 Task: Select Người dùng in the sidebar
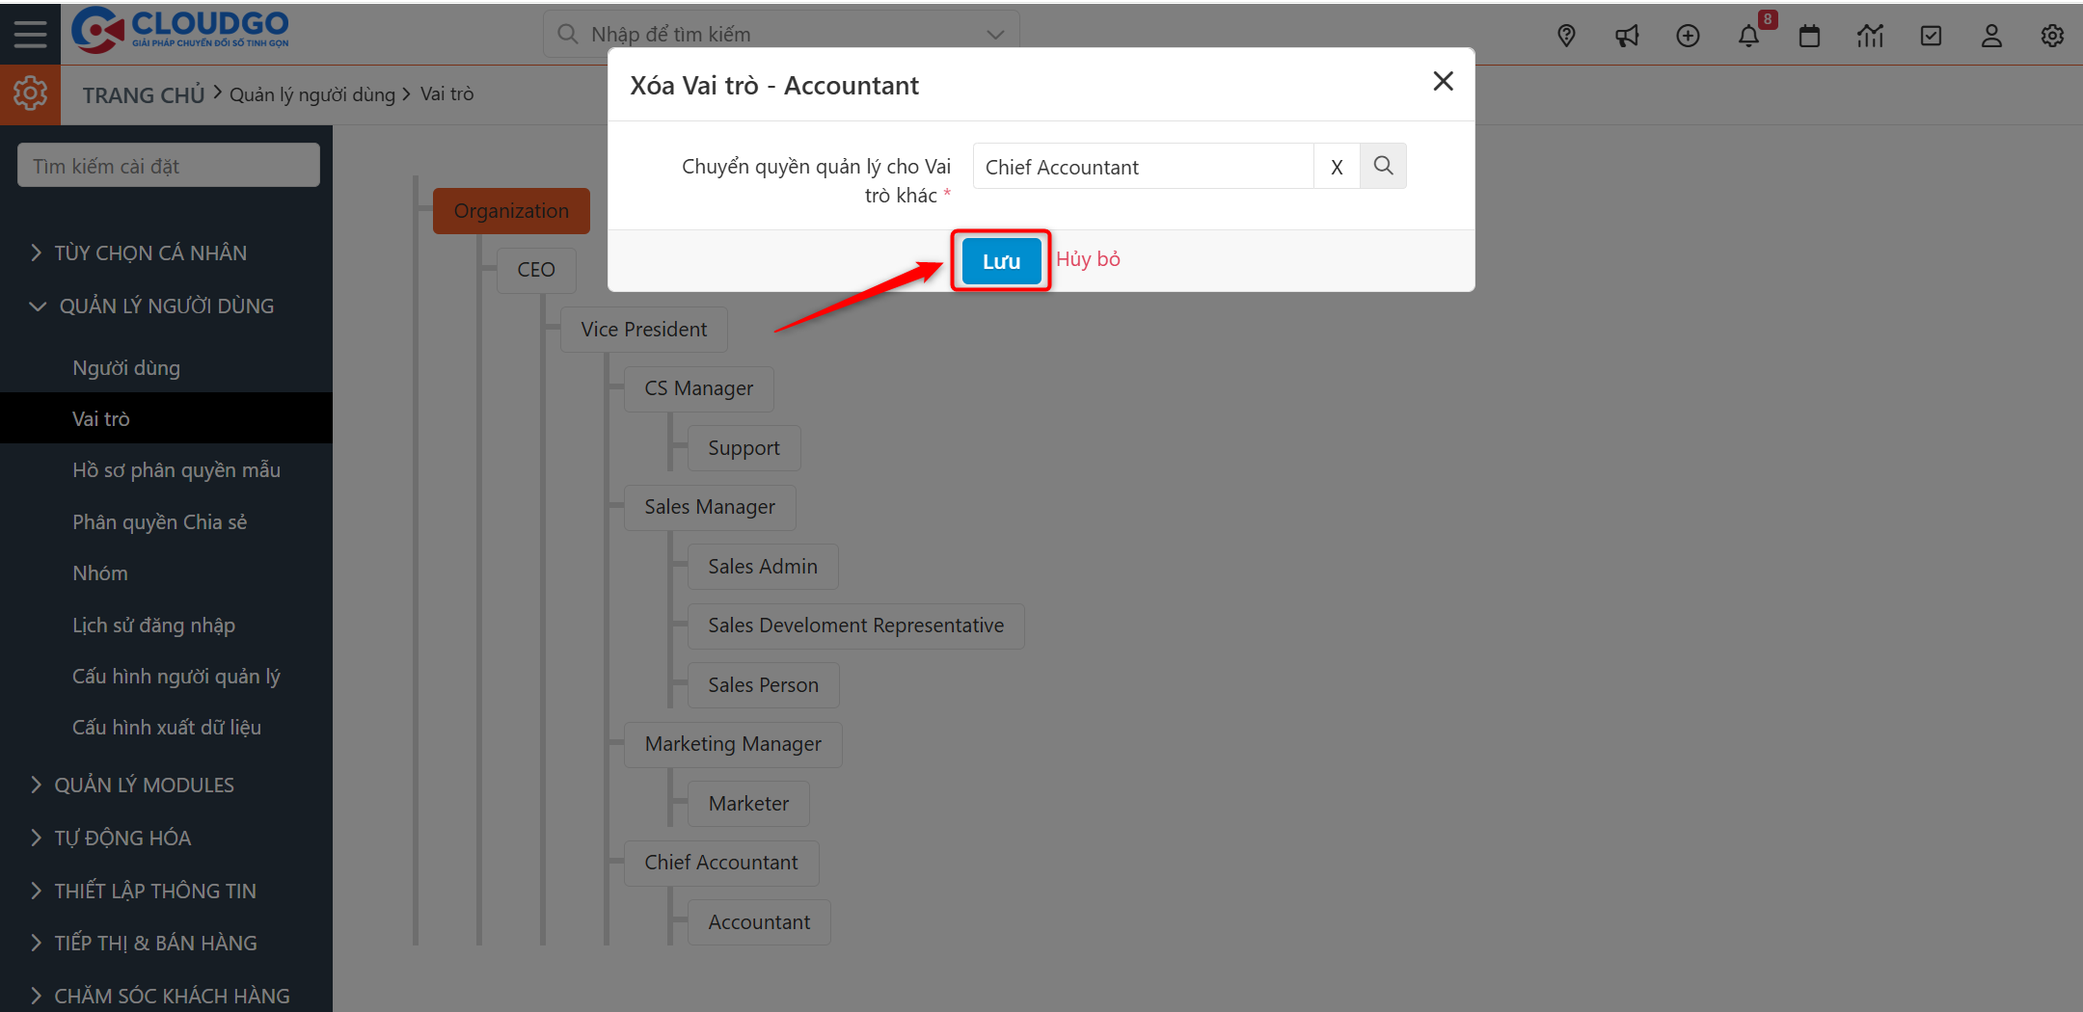125,367
